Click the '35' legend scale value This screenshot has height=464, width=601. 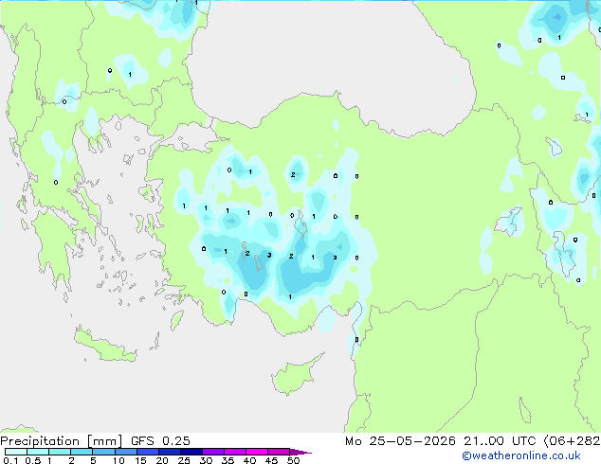pyautogui.click(x=228, y=460)
